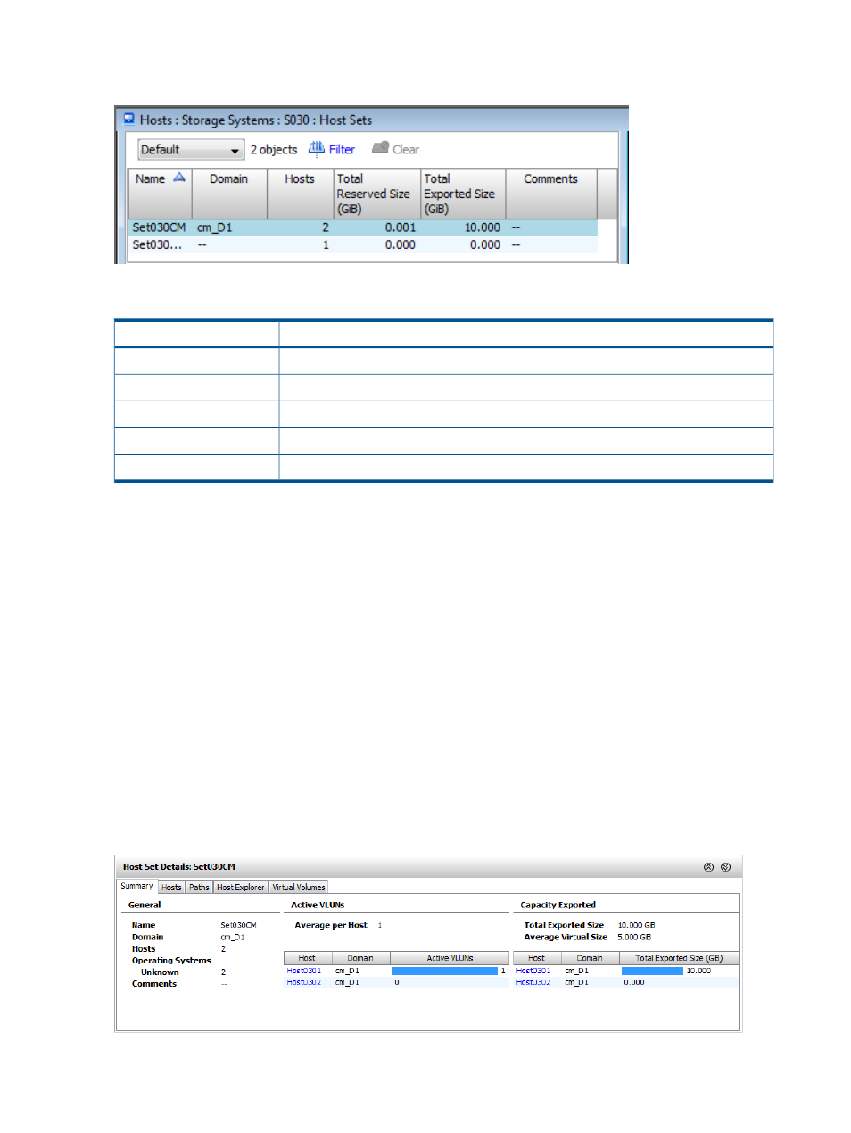
Task: Click the Clear eraser icon
Action: pos(380,147)
